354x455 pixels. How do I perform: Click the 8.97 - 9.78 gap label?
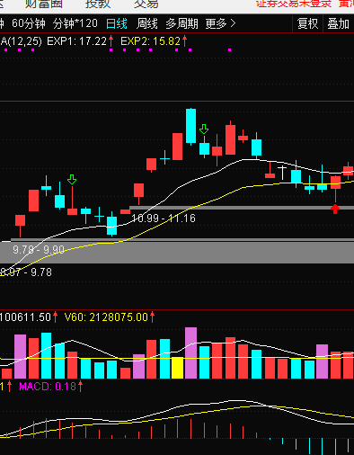[x=26, y=272]
